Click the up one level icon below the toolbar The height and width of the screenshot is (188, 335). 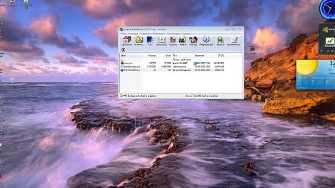click(123, 50)
